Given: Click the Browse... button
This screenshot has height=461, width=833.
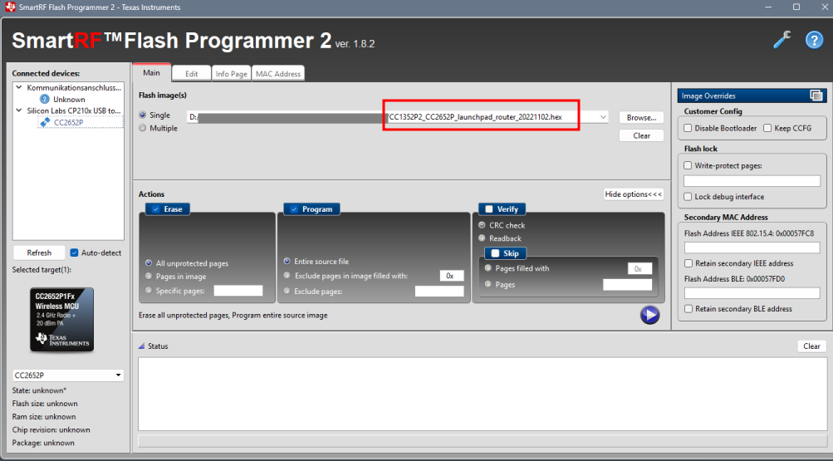Looking at the screenshot, I should pyautogui.click(x=640, y=117).
